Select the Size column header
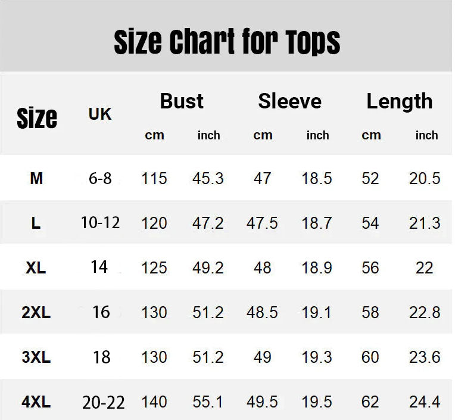The image size is (455, 420). (x=37, y=117)
